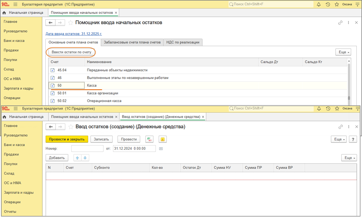Open the "Еще" dropdown in the Добавить row
This screenshot has width=362, height=217.
coord(349,158)
